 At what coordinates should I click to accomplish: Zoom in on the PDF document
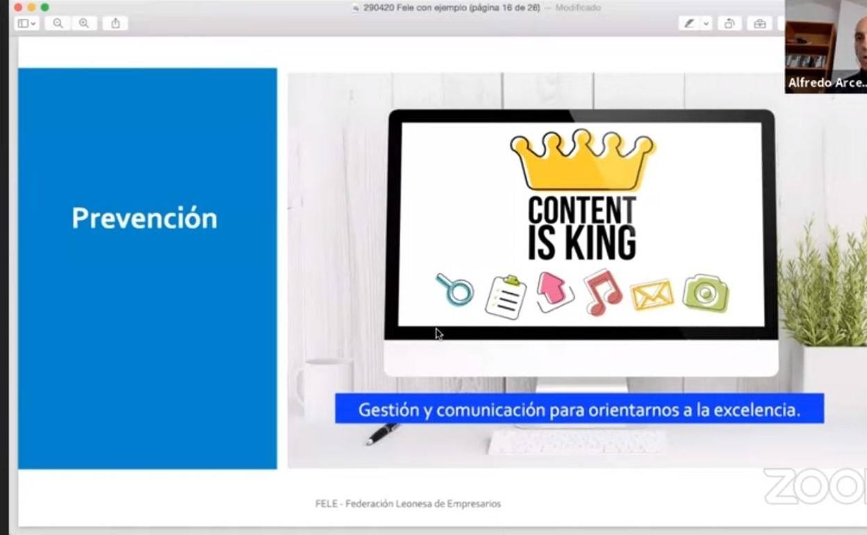coord(85,23)
